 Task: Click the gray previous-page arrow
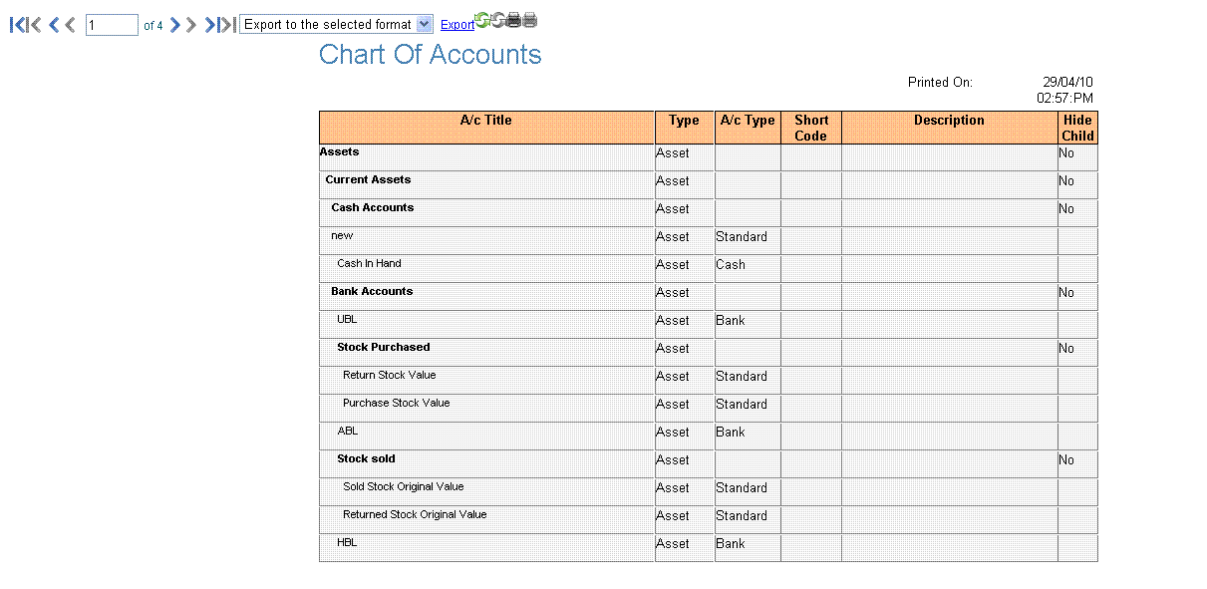70,25
